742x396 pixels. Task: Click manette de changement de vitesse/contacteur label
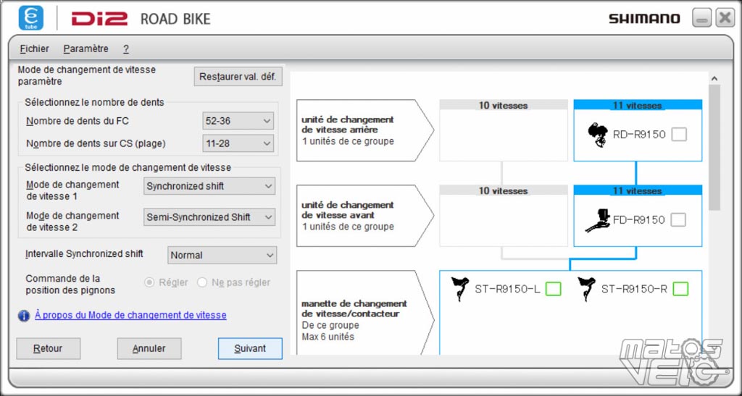click(x=354, y=308)
